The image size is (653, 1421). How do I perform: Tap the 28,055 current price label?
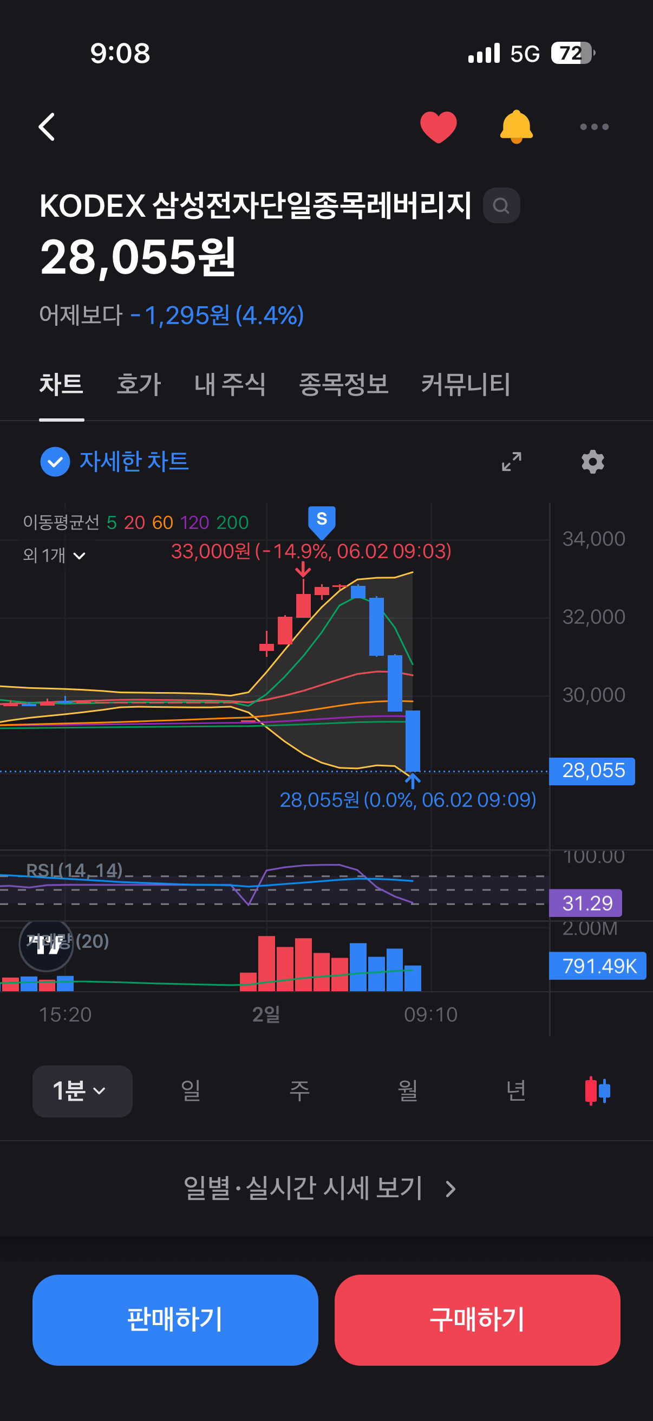coord(592,771)
